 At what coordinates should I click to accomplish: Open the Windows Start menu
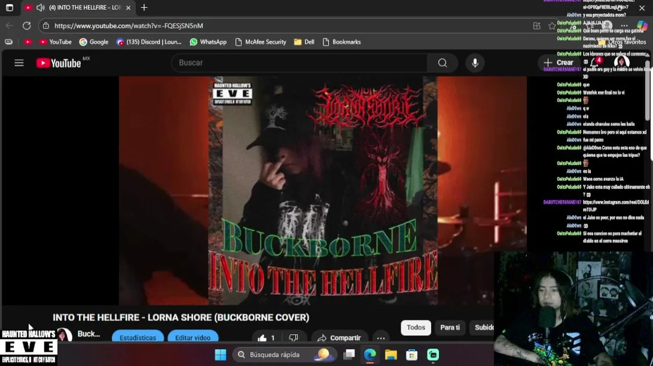(x=220, y=354)
